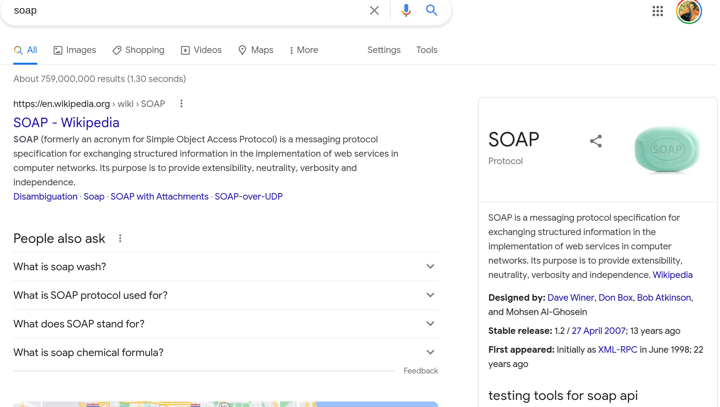Click the blue magnifier search icon
The width and height of the screenshot is (720, 407).
432,10
